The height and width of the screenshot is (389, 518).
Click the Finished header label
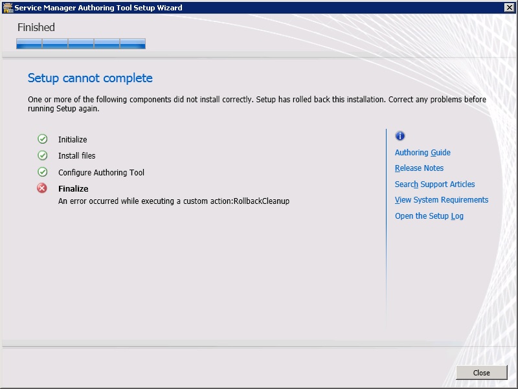tap(36, 27)
